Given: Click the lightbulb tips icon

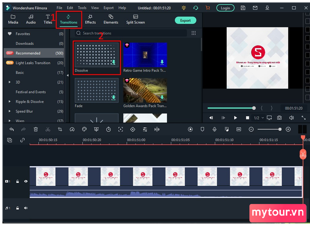Looking at the screenshot, I should tap(184, 8).
